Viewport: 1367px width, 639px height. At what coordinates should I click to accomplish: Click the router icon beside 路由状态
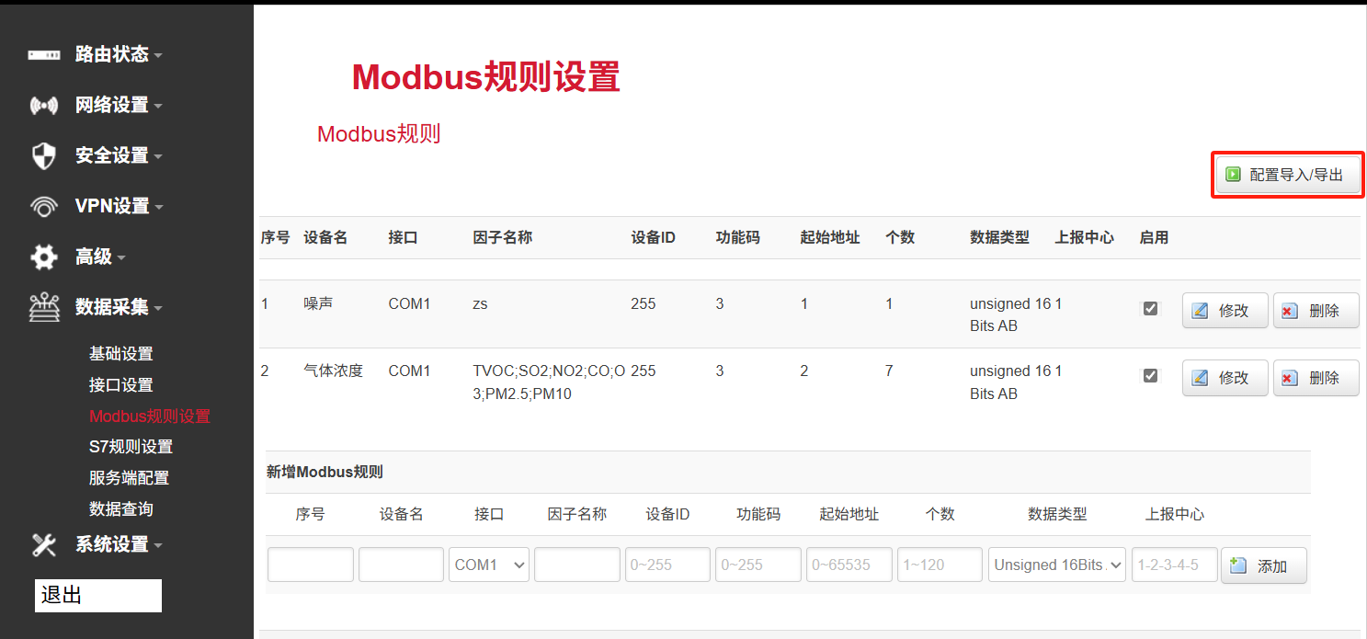point(42,54)
